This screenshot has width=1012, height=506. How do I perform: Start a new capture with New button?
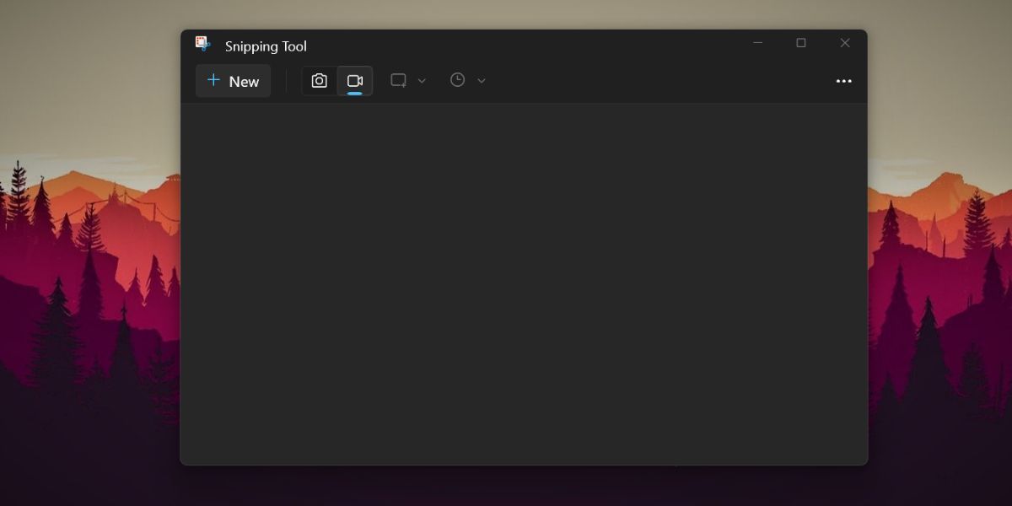coord(233,80)
